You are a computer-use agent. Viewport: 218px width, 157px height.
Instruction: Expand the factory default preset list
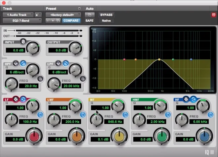[63, 15]
